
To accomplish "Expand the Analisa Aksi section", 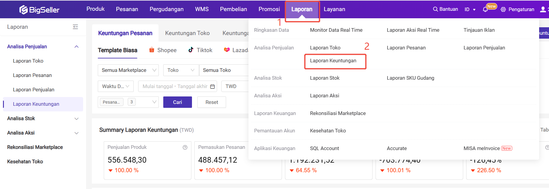I will tap(77, 133).
